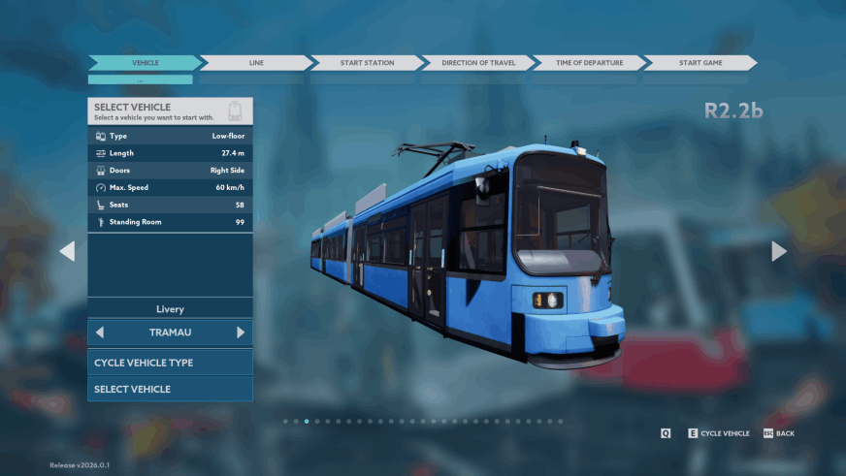
Task: Click the R2.2b vehicle title
Action: point(733,111)
